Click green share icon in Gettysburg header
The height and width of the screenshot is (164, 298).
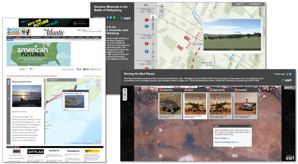tap(114, 17)
